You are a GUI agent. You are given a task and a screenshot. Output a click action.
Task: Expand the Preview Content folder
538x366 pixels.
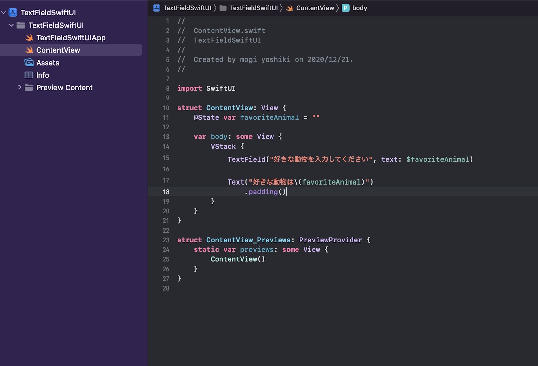[20, 87]
